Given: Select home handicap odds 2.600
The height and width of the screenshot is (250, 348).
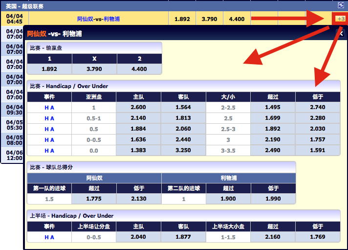Looking at the screenshot, I should click(138, 107).
